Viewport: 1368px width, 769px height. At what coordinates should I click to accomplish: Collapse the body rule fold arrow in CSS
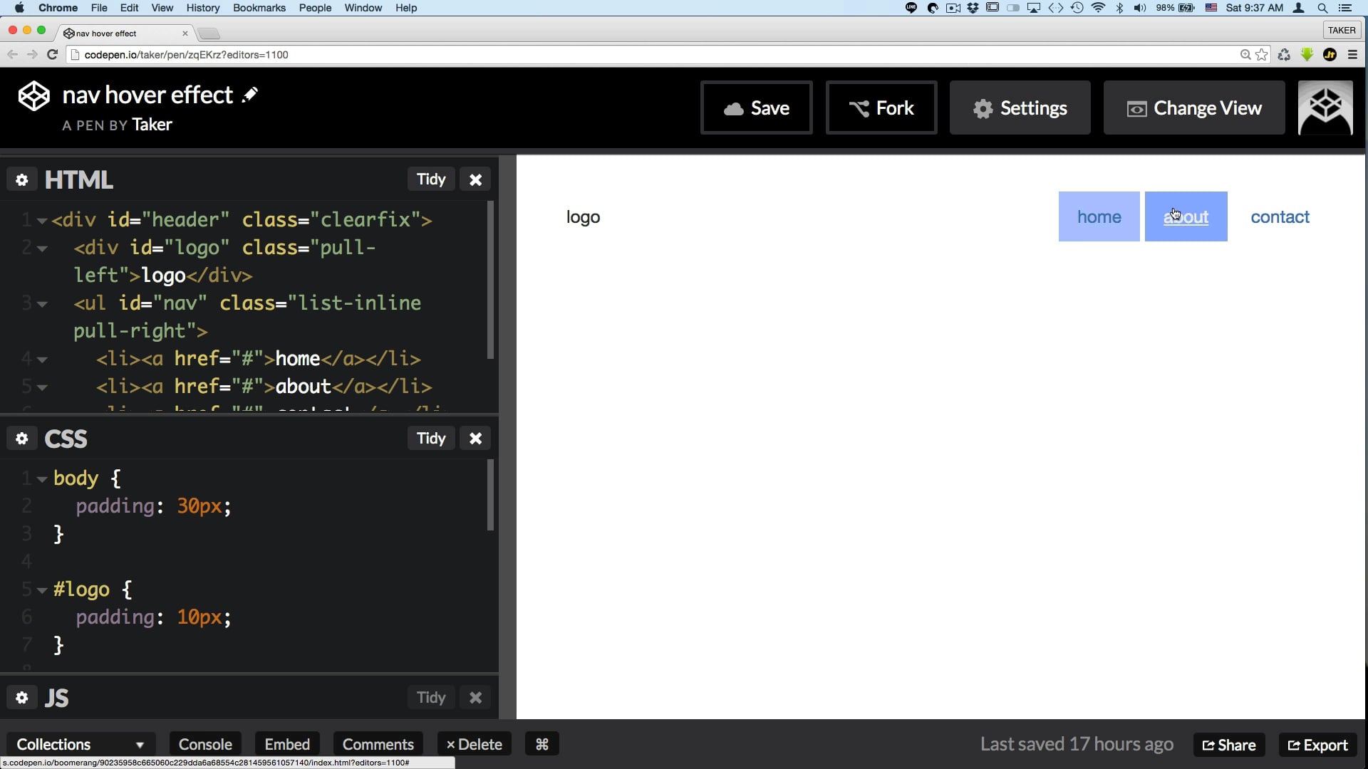click(42, 479)
